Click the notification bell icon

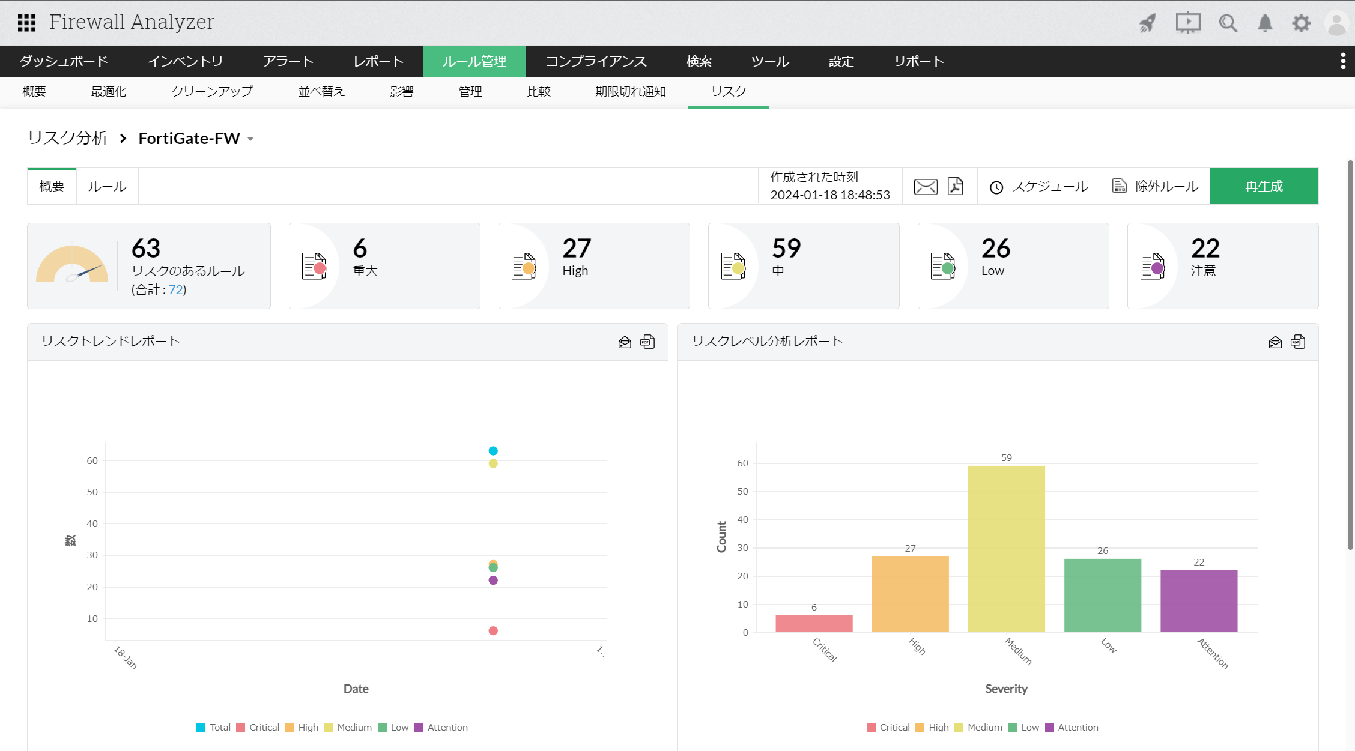click(1265, 23)
